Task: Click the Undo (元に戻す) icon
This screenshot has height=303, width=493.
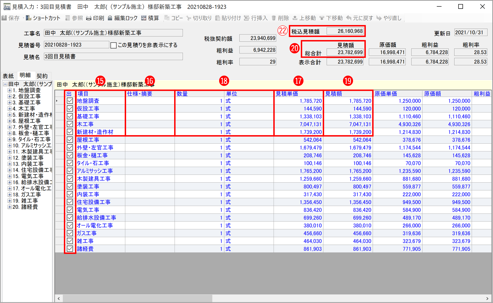Action: point(349,18)
